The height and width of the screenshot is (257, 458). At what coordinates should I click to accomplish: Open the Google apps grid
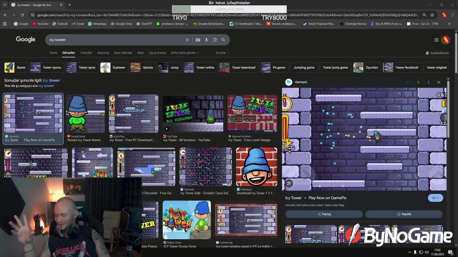(x=436, y=40)
